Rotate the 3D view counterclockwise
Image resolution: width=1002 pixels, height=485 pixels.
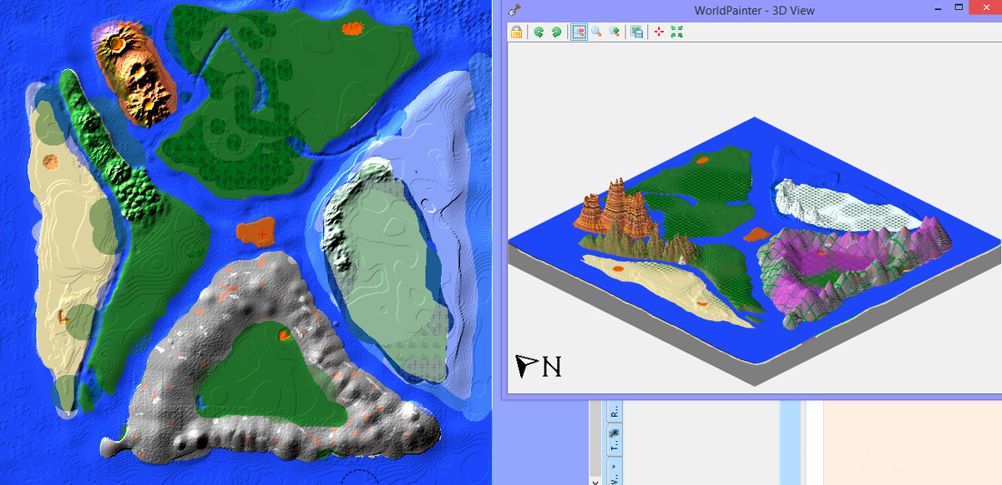pos(539,32)
